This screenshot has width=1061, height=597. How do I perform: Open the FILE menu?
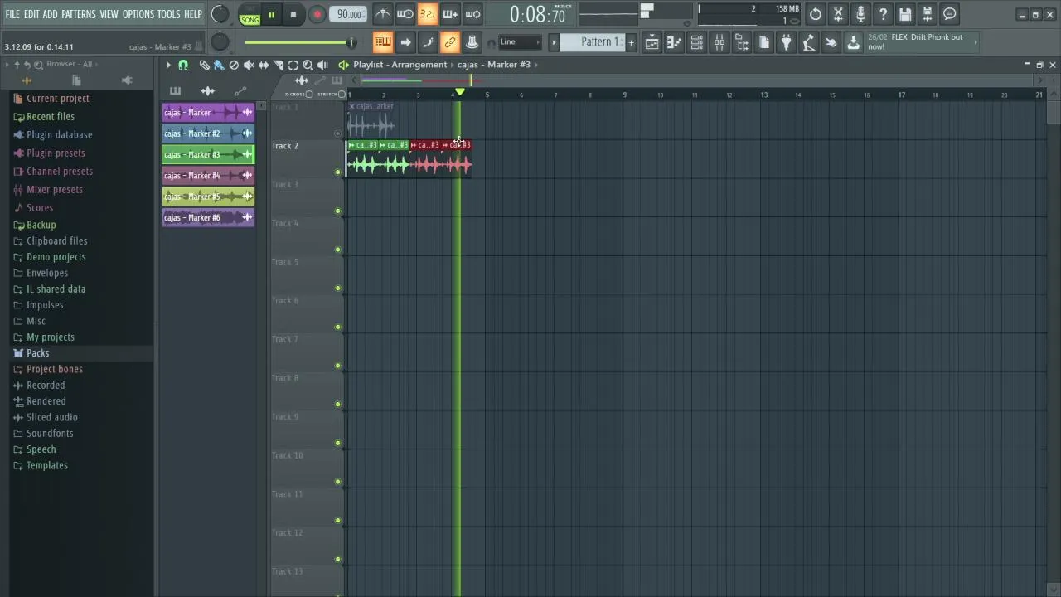coord(12,14)
